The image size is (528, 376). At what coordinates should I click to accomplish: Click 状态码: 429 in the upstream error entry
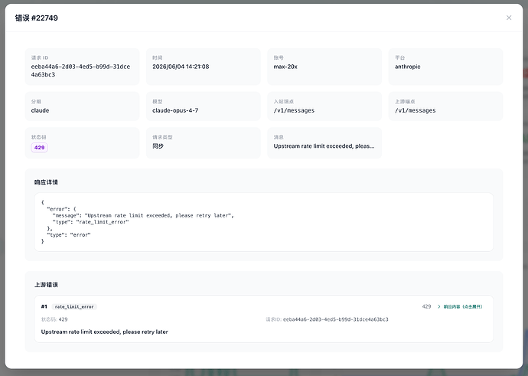(x=54, y=319)
